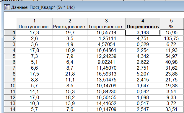Click Поступление cell 17,0
This screenshot has width=184, height=113.
[x=34, y=98]
